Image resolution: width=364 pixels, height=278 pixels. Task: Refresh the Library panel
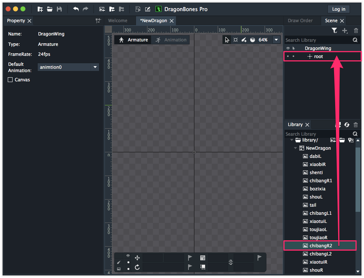[x=347, y=125]
